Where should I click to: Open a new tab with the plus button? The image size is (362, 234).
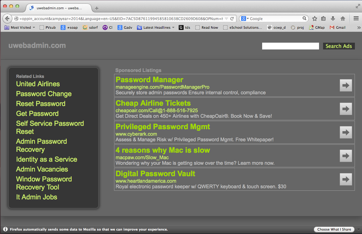tap(97, 8)
